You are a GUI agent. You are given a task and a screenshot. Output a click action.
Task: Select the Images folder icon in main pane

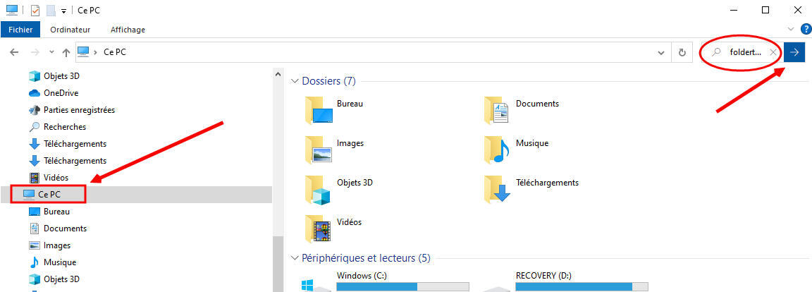pyautogui.click(x=318, y=149)
